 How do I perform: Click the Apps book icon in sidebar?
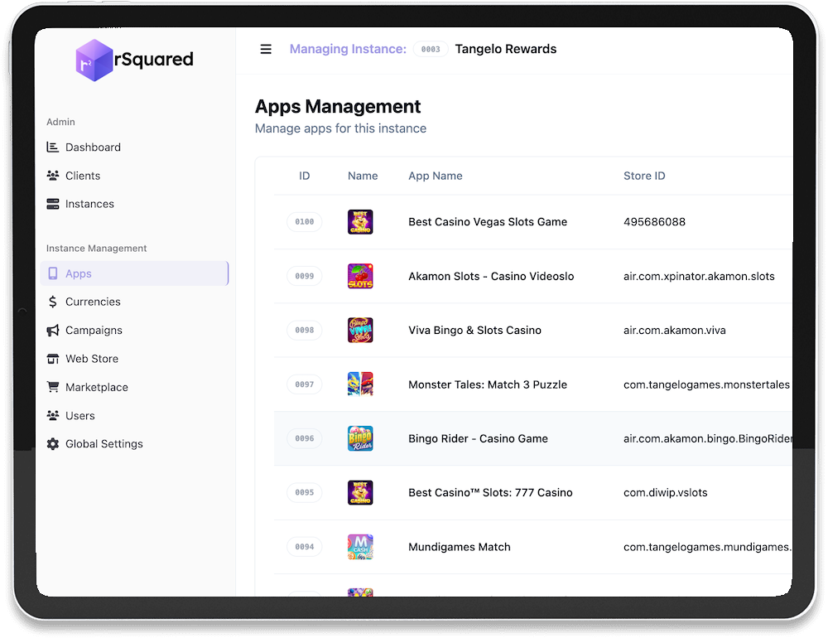tap(52, 273)
